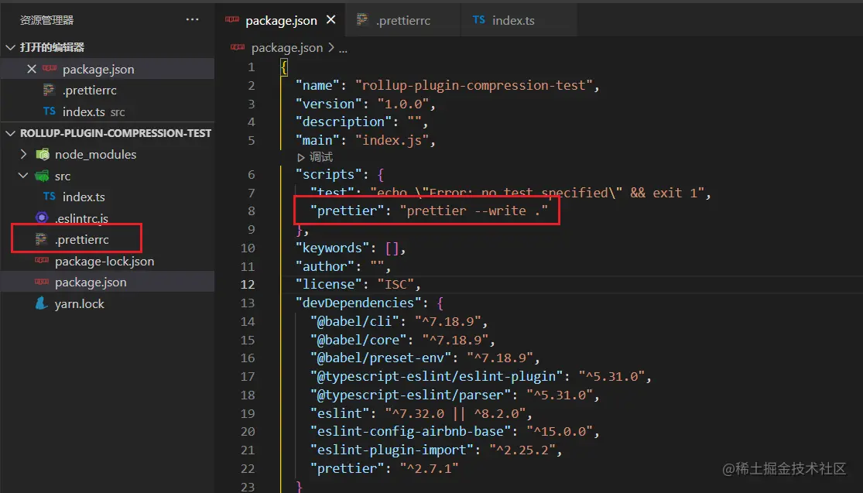Click the TypeScript icon on the index.ts tab

480,21
